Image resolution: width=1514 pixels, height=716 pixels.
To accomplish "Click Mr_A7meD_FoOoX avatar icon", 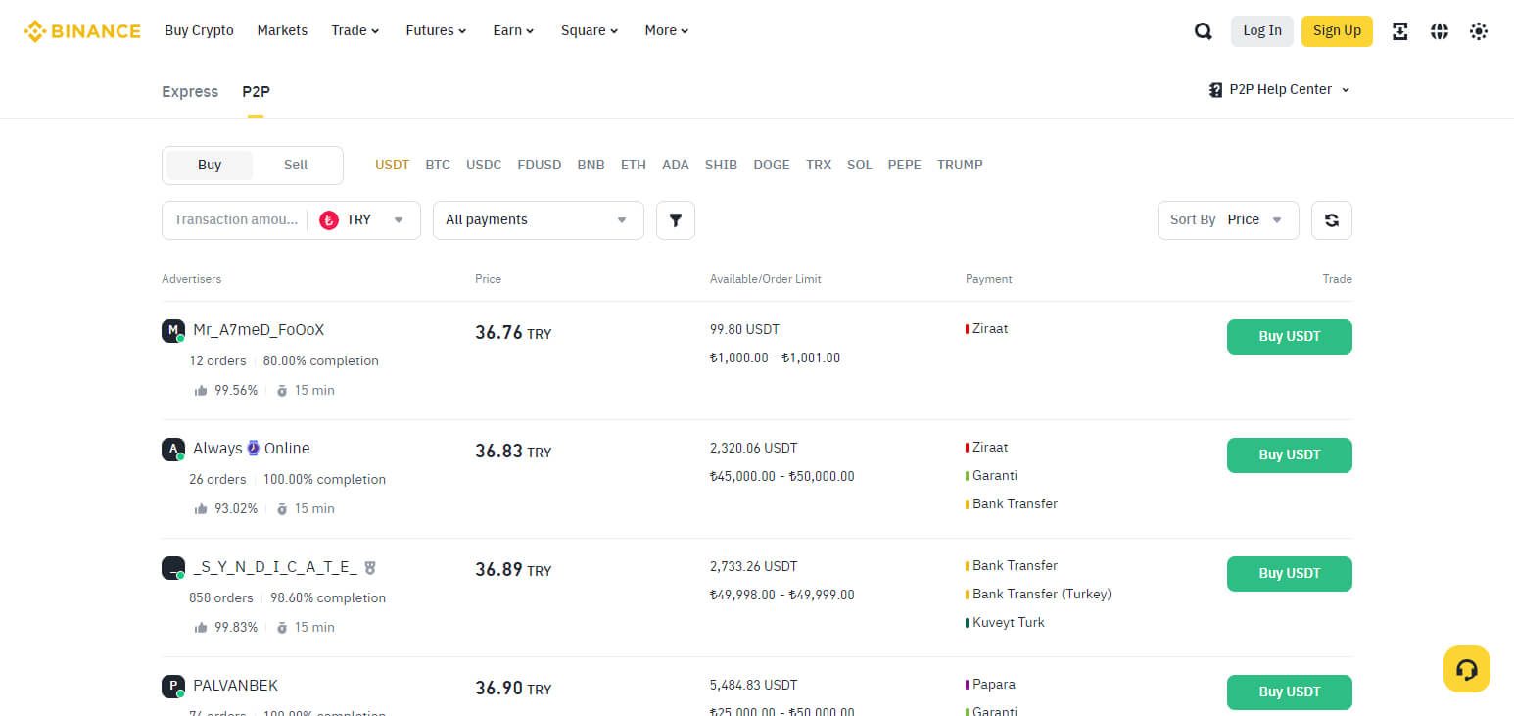I will pyautogui.click(x=173, y=331).
